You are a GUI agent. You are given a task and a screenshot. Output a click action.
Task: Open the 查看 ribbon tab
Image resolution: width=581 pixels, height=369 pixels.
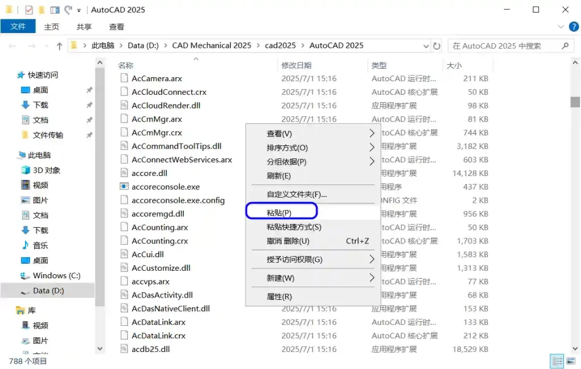117,27
